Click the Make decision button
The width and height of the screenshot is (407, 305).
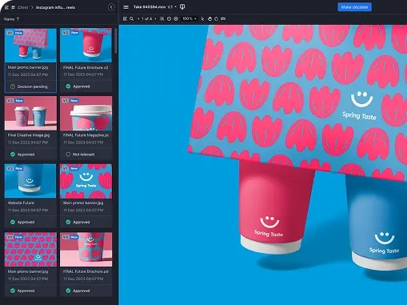pos(354,7)
